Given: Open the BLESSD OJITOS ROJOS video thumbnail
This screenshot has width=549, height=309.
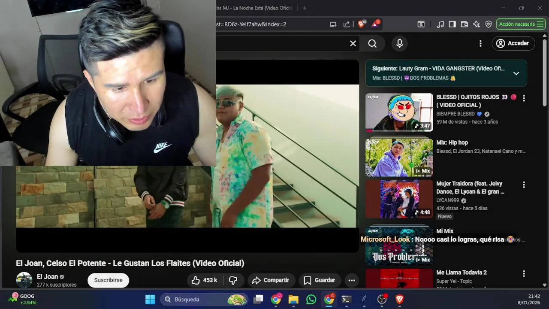Looking at the screenshot, I should click(399, 112).
